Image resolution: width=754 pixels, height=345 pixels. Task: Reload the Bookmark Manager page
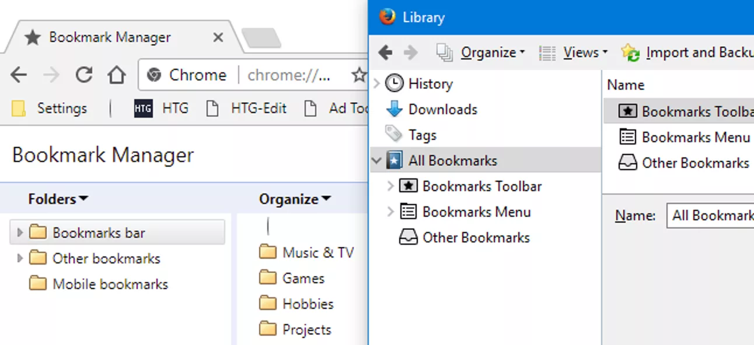click(x=83, y=75)
